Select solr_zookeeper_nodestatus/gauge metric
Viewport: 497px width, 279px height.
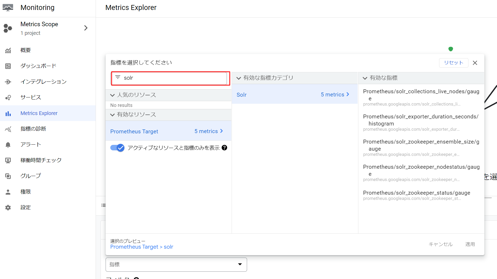click(421, 173)
